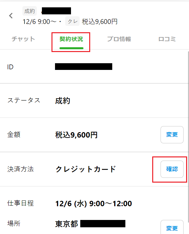Image resolution: width=189 pixels, height=234 pixels.
Task: Click the 成約 status value
Action: 63,101
